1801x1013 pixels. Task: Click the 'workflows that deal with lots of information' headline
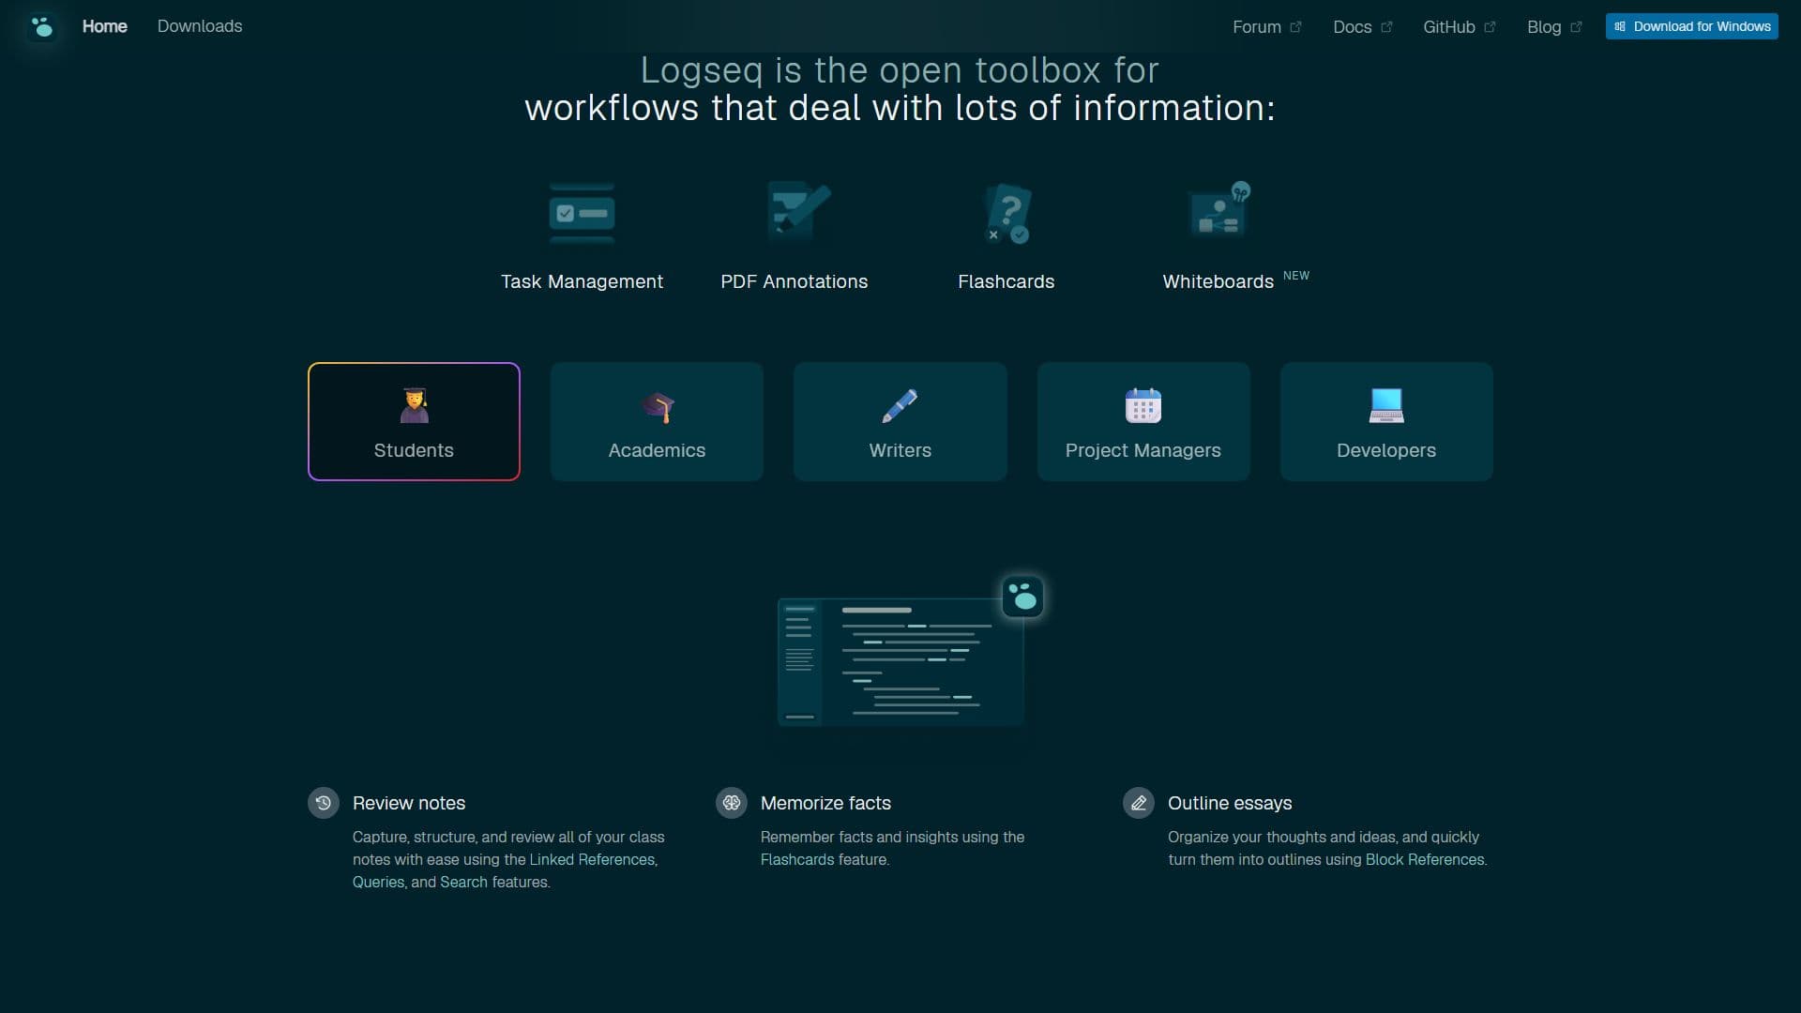(900, 108)
